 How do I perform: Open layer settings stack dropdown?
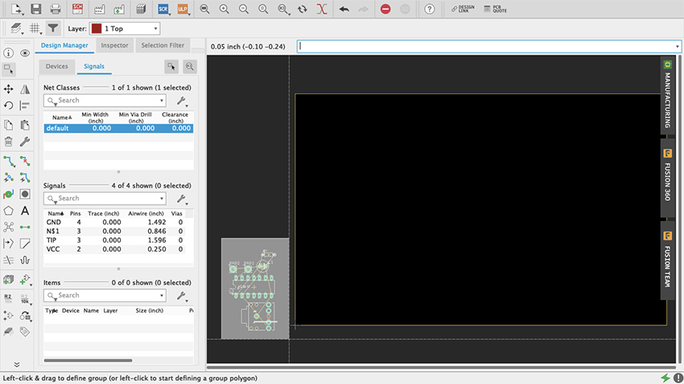click(16, 29)
